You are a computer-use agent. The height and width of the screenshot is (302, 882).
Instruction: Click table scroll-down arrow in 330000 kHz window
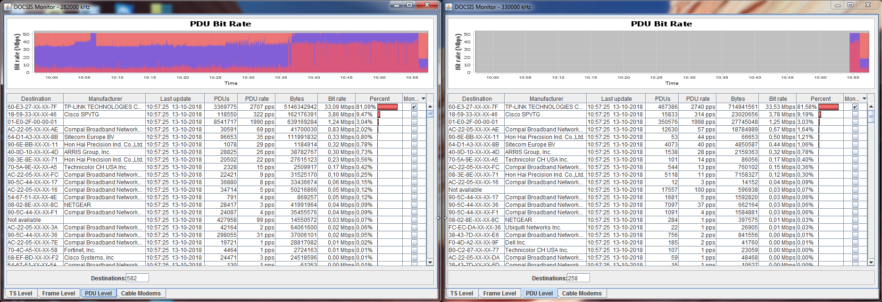tap(871, 262)
